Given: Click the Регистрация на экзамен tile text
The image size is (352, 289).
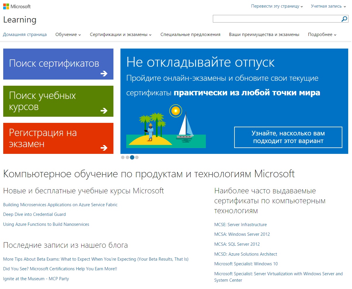Looking at the screenshot, I should (x=43, y=138).
